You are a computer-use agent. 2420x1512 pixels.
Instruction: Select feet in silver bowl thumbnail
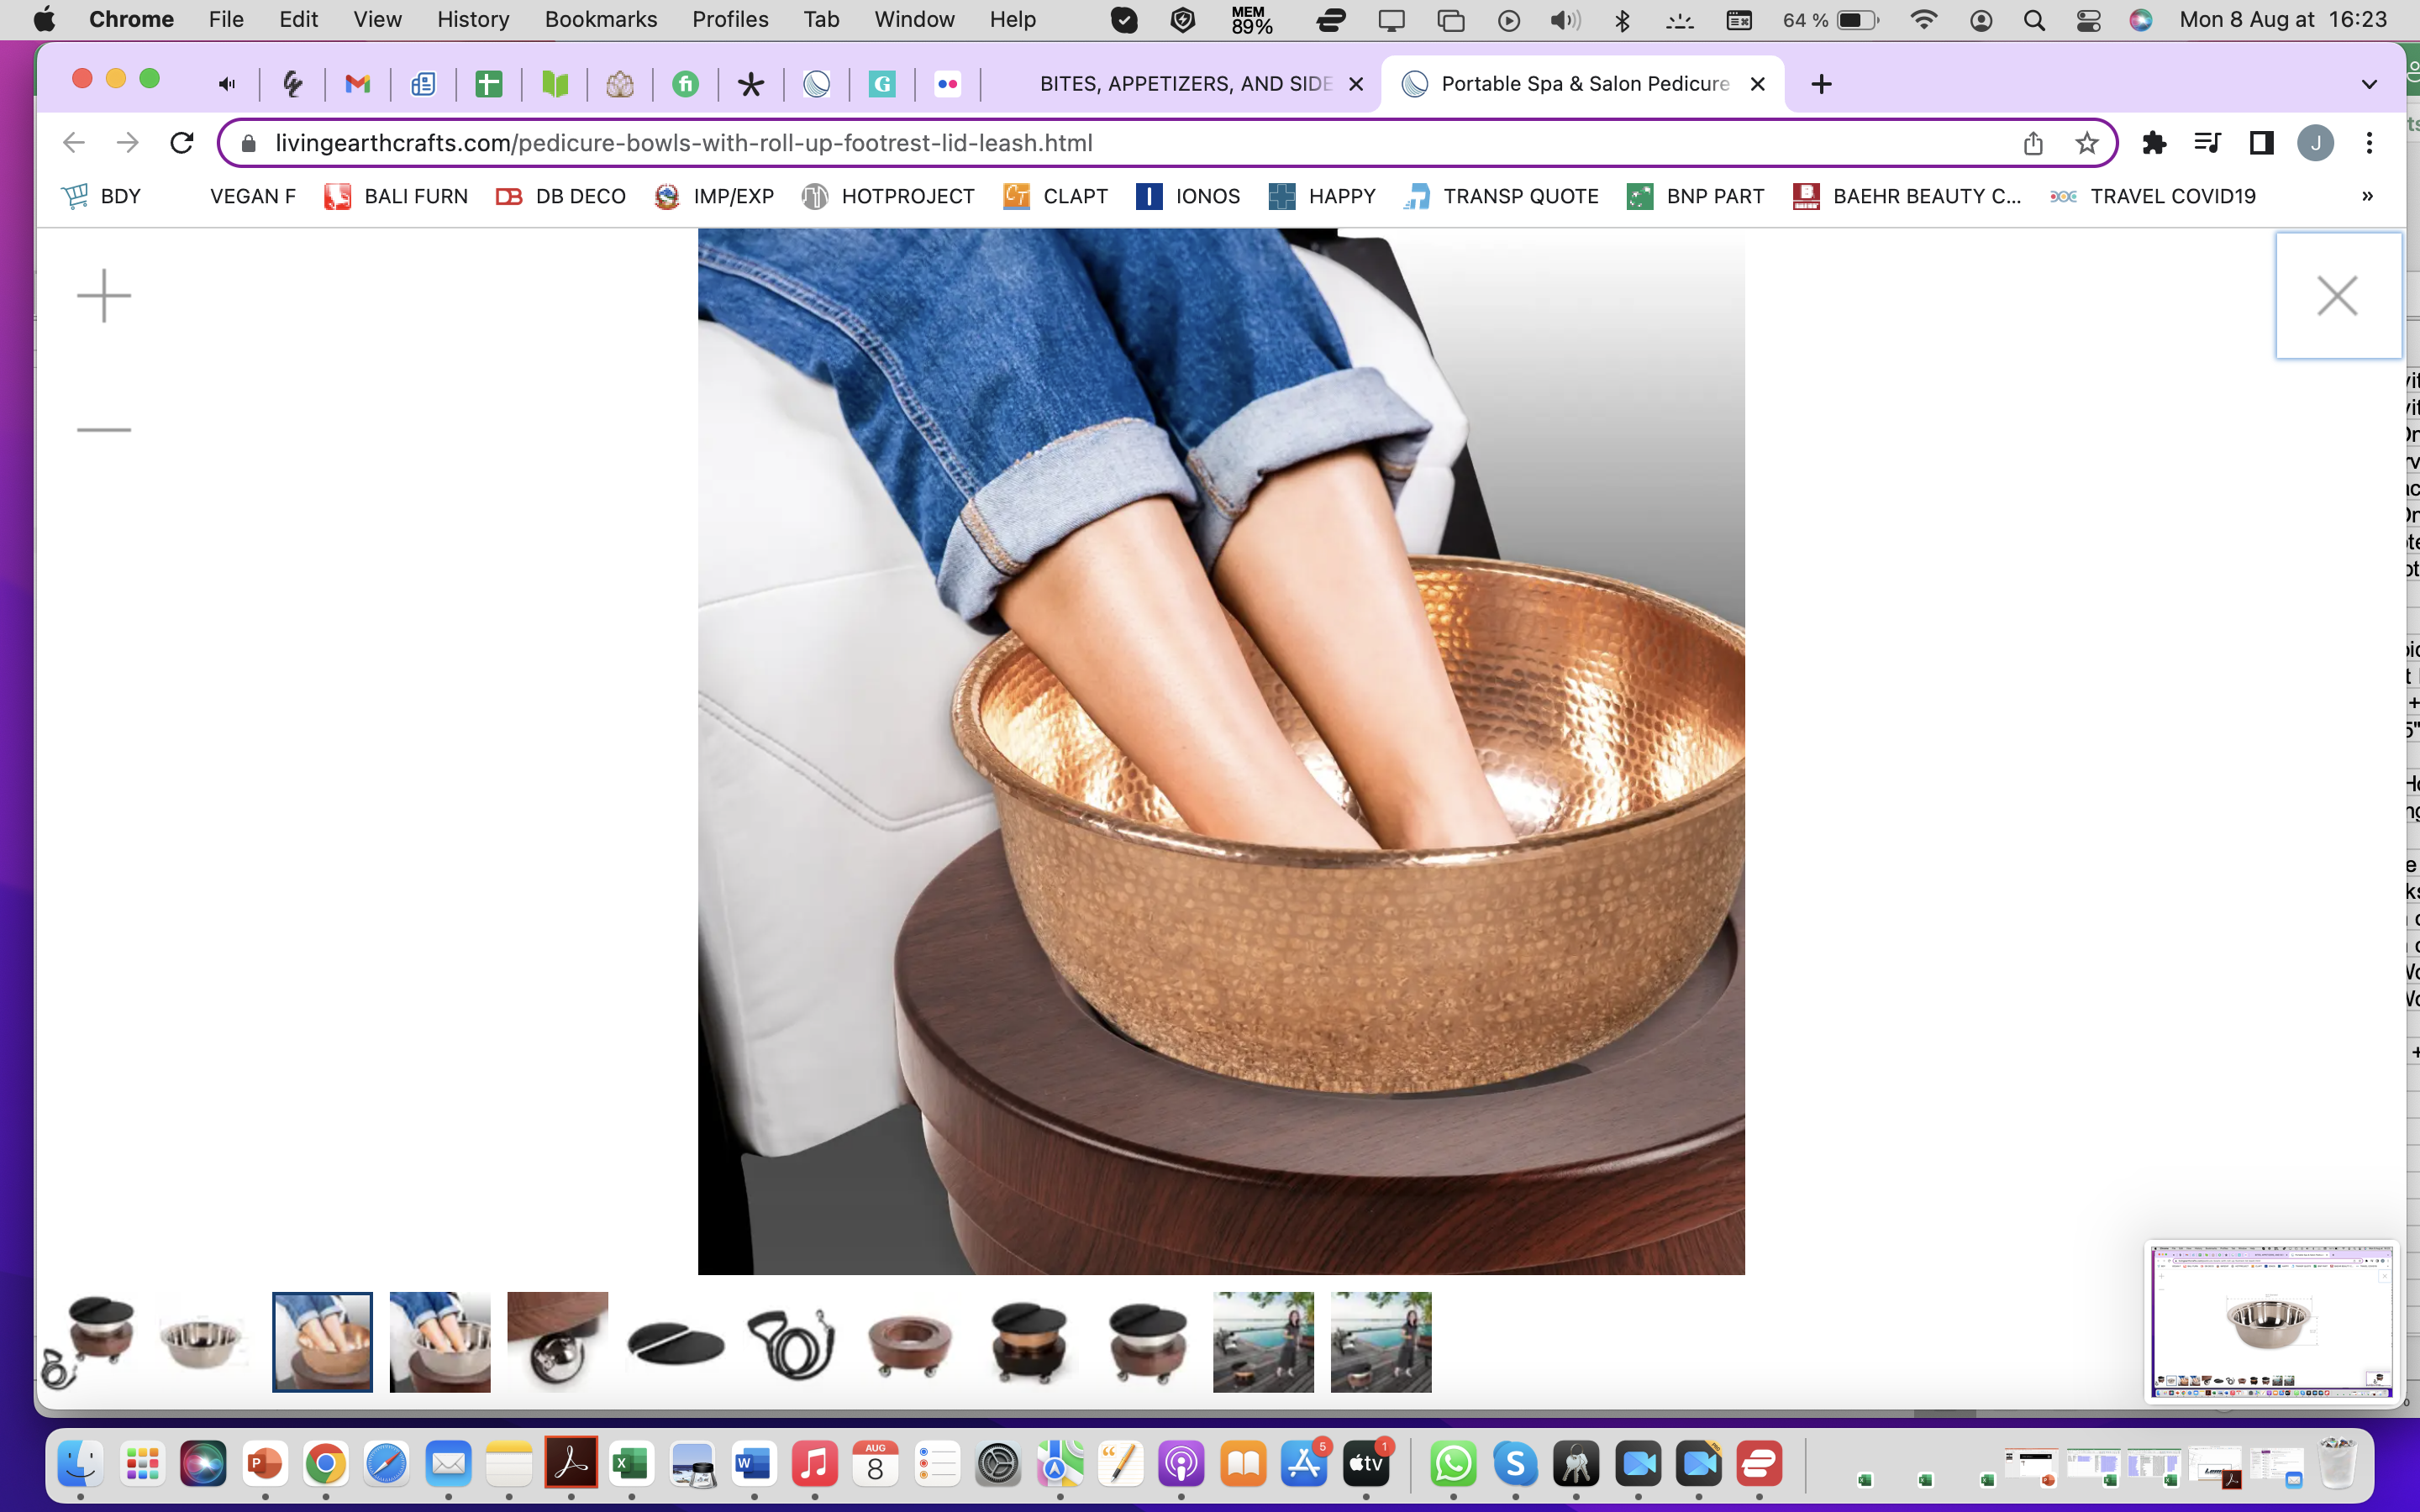point(440,1342)
